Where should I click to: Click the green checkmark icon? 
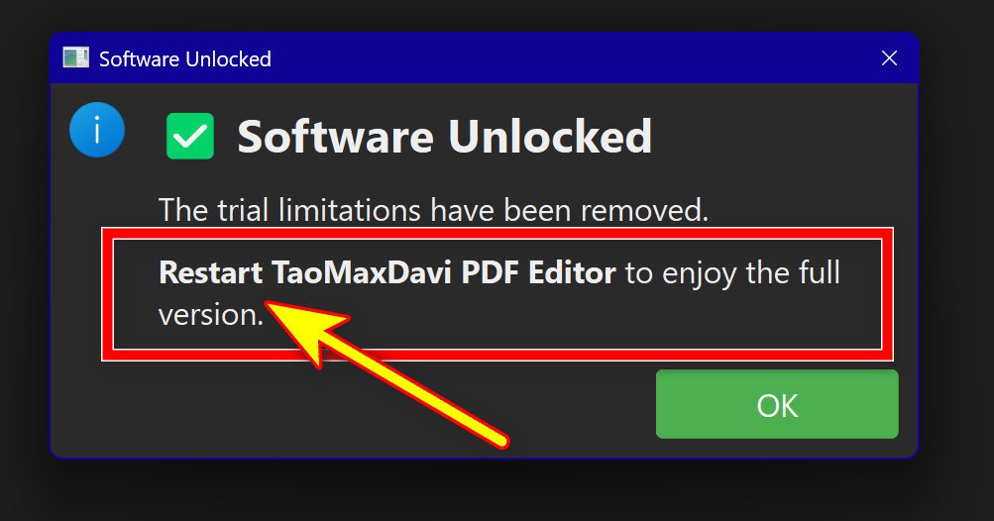[190, 137]
